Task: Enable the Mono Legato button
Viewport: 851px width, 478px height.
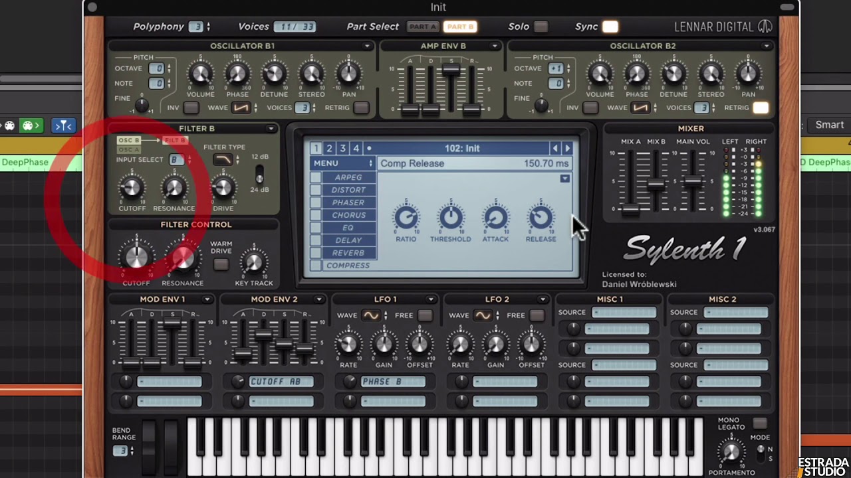Action: pyautogui.click(x=759, y=423)
